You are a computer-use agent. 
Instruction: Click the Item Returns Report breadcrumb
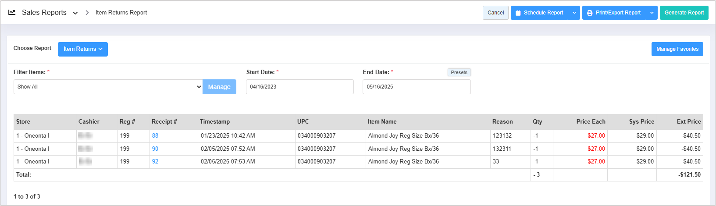[121, 13]
